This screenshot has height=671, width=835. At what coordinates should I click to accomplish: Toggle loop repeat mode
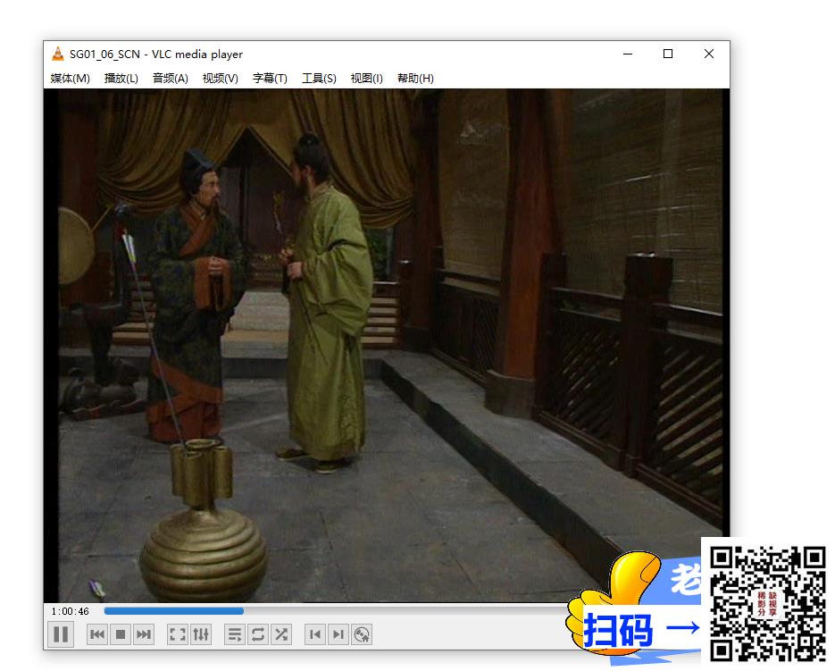258,634
